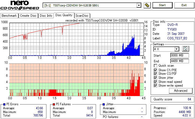Expand the drive selection dropdown arrow

coord(139,5)
